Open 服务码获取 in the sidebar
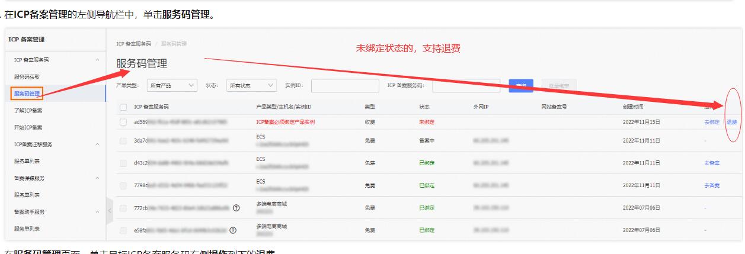The height and width of the screenshot is (254, 745). pyautogui.click(x=27, y=77)
